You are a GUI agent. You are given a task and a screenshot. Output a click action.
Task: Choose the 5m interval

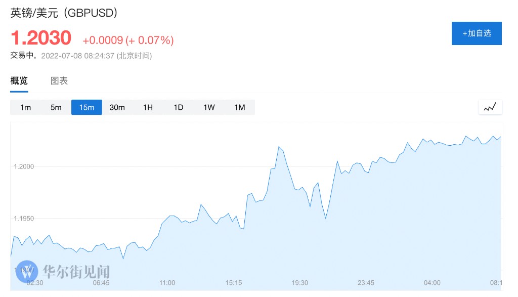coord(56,107)
